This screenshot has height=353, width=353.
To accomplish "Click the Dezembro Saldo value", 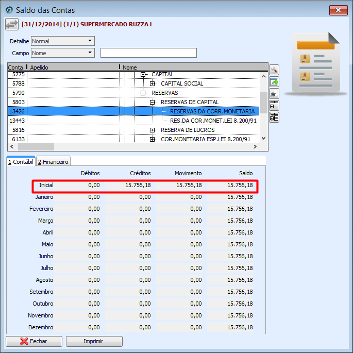I will click(x=240, y=327).
